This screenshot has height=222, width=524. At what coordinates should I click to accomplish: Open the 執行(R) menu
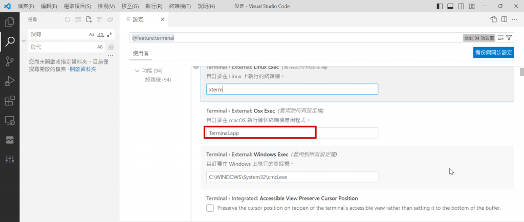click(x=154, y=6)
